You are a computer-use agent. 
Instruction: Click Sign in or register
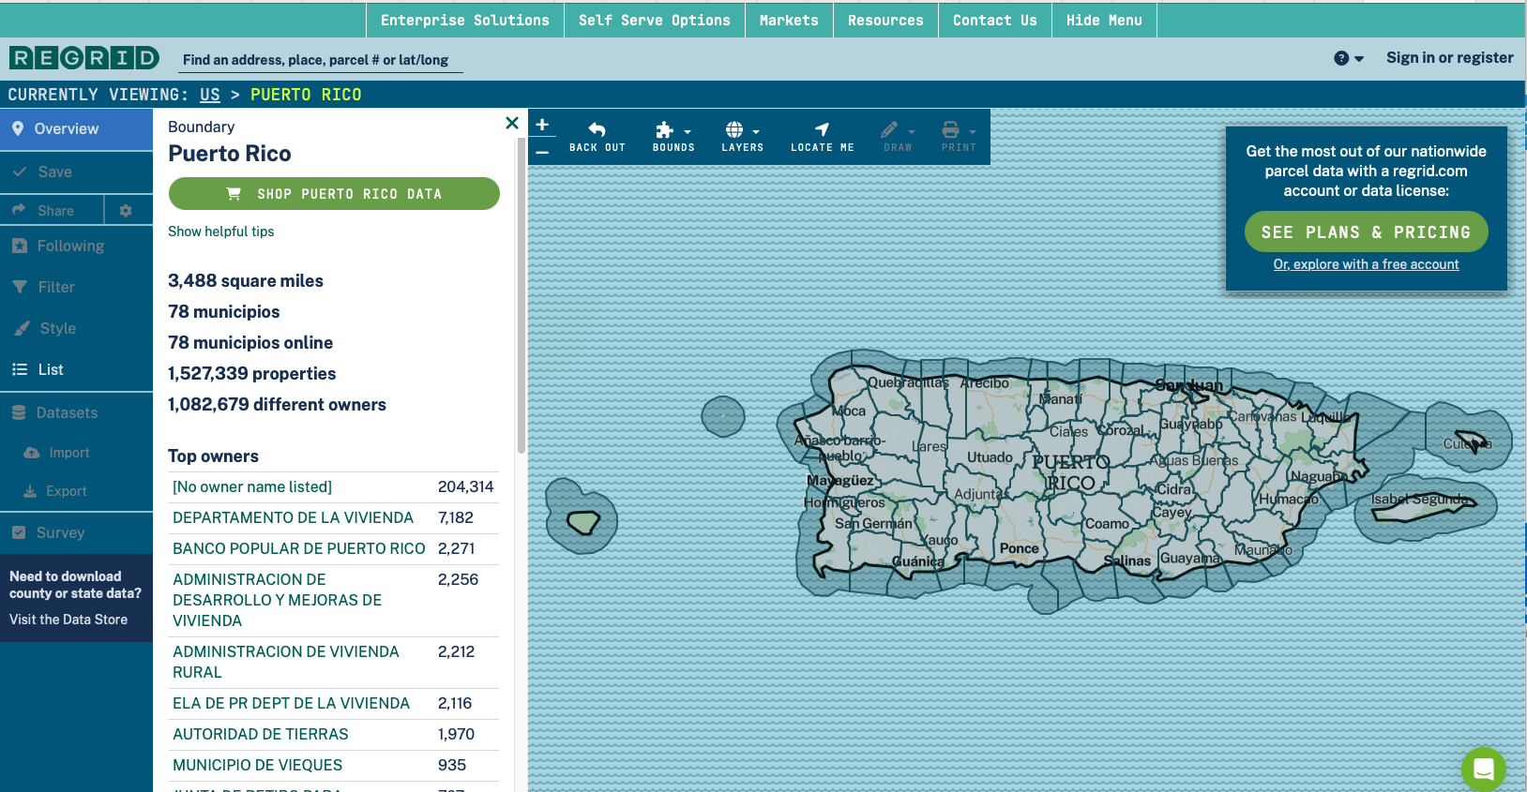click(1449, 58)
